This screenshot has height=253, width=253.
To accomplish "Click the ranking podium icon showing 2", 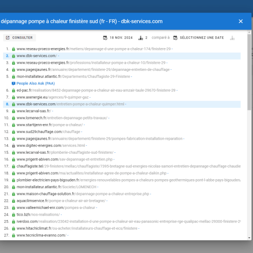I will (x=141, y=38).
